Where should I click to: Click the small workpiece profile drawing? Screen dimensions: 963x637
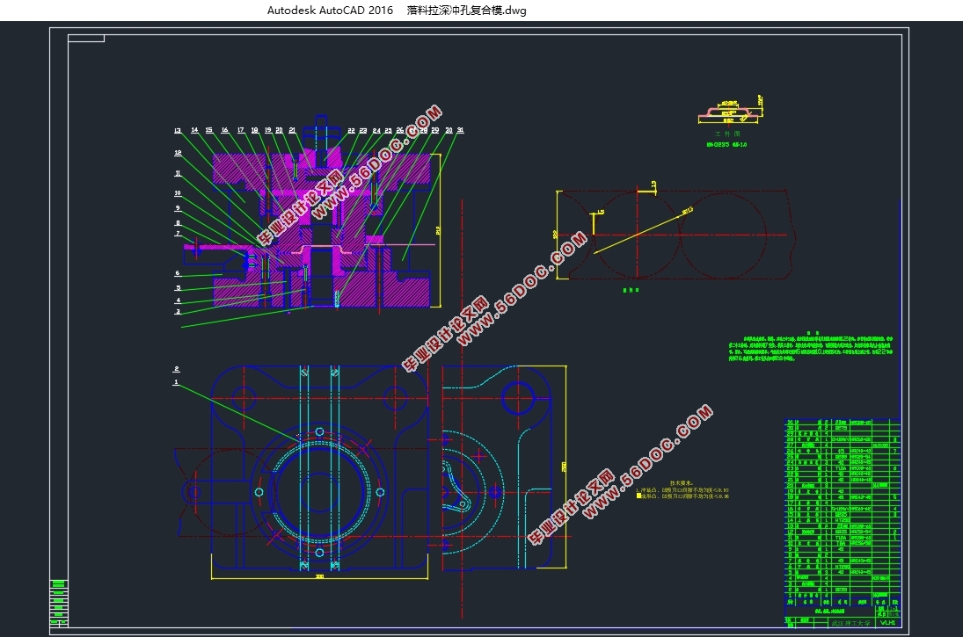click(x=728, y=115)
